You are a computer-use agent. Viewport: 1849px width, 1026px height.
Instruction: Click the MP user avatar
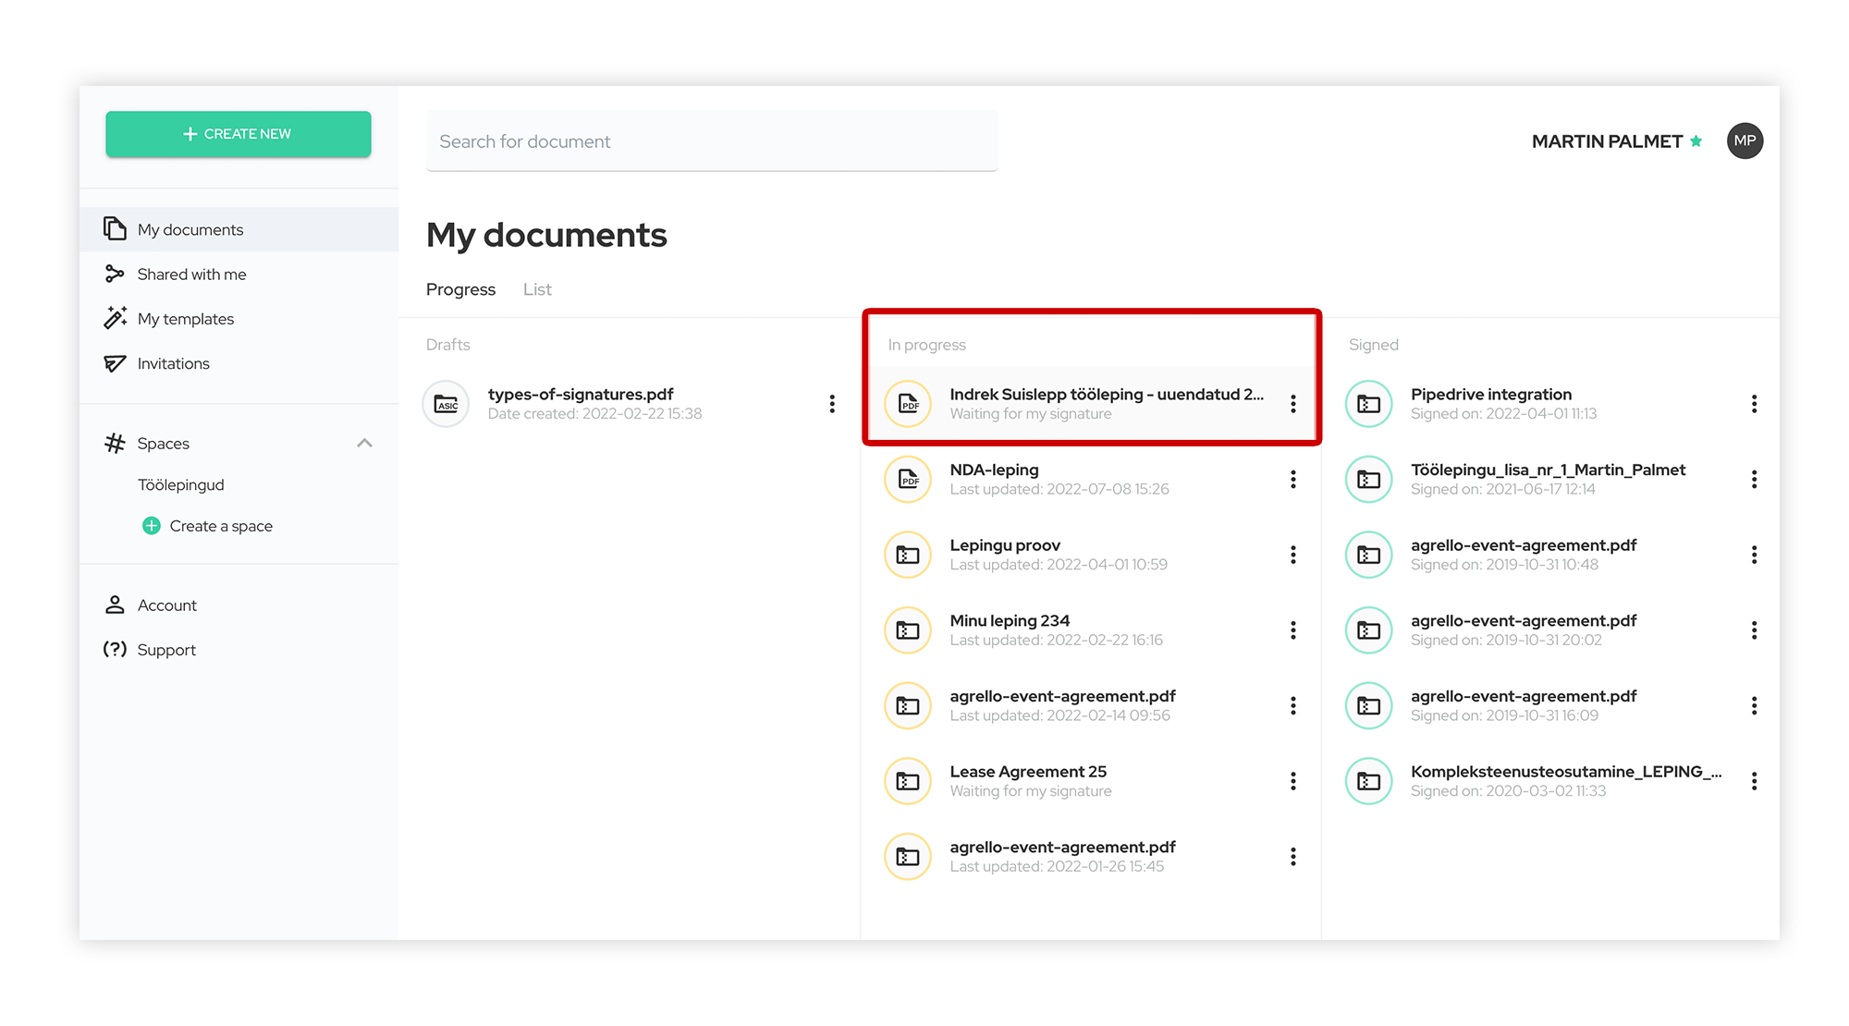point(1744,140)
